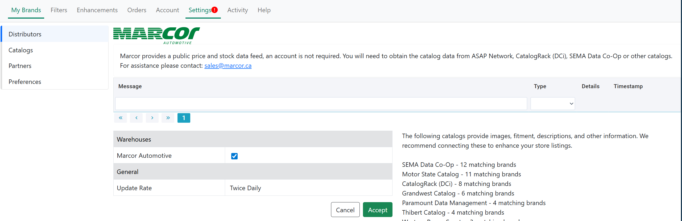Sort by the Timestamp column header
682x221 pixels.
click(628, 86)
